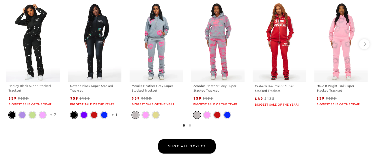Select pink swatch for Monika trackset
This screenshot has height=157, width=373.
(146, 115)
